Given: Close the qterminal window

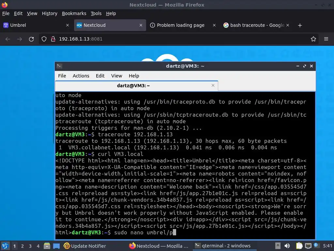Looking at the screenshot, I should (311, 66).
